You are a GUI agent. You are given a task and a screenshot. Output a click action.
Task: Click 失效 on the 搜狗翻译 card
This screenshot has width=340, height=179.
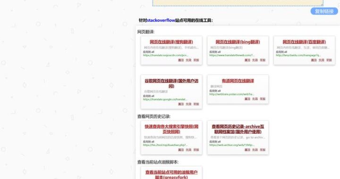point(188,60)
